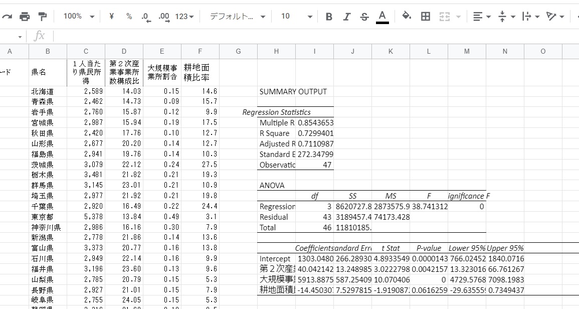Open the text color picker
The image size is (579, 309).
click(x=382, y=17)
